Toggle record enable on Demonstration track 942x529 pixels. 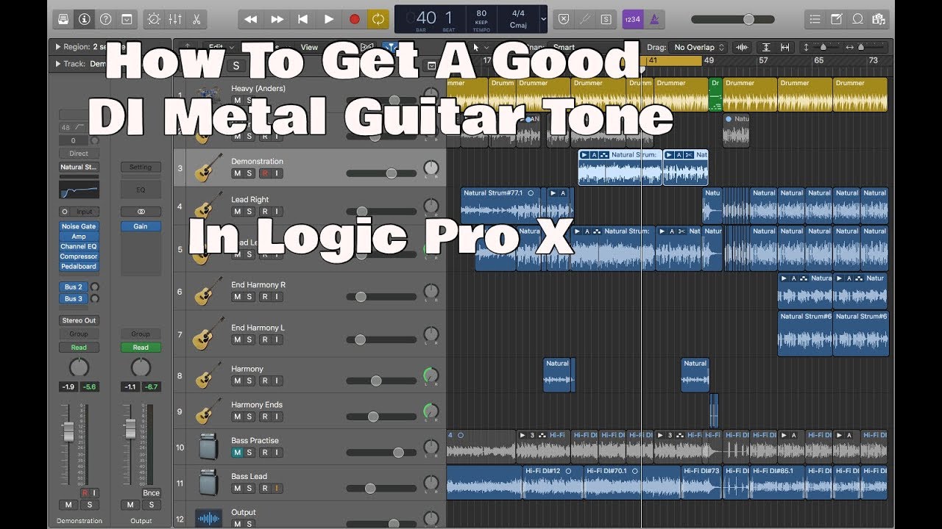coord(263,173)
